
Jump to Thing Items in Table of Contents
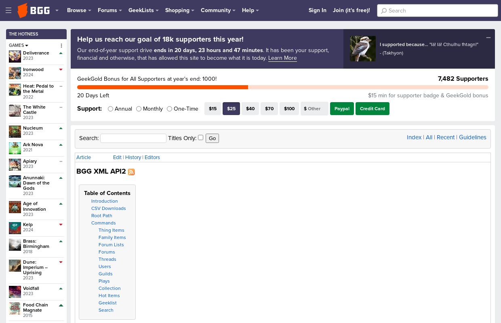click(112, 230)
